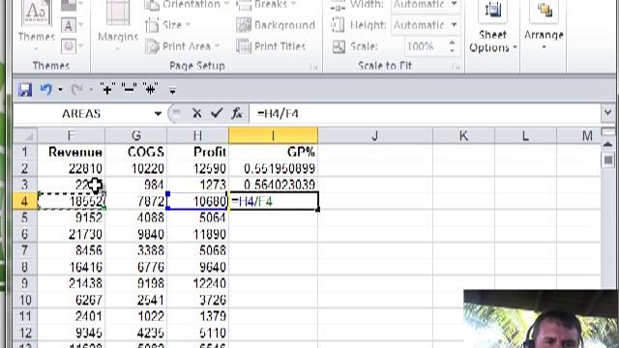619x348 pixels.
Task: Click cell with COGS value 7872
Action: tap(136, 201)
